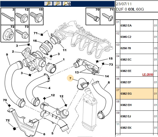158x137 pixels.
Task: Click the bolt 12 thumbnail in legend
Action: pos(22,16)
